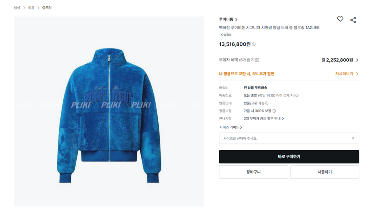The width and height of the screenshot is (380, 210).
Task: Open 자세히보기 for the exchange discount
Action: 347,74
